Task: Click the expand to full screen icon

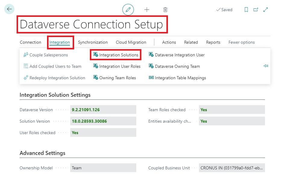Action: pyautogui.click(x=266, y=10)
